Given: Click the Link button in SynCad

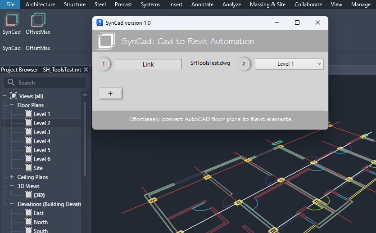Looking at the screenshot, I should pyautogui.click(x=148, y=64).
